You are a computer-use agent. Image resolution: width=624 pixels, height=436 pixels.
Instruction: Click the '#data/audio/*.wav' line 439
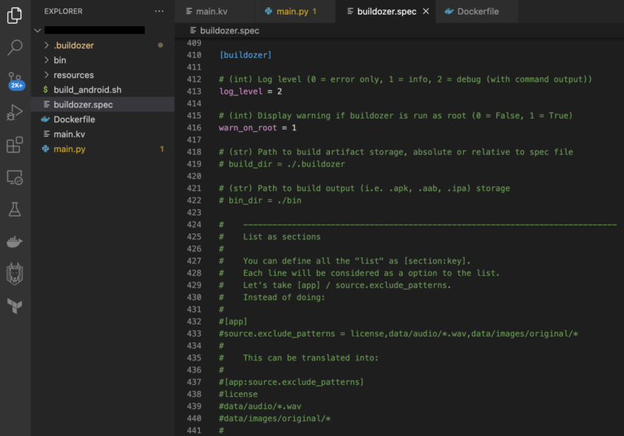[x=260, y=406]
